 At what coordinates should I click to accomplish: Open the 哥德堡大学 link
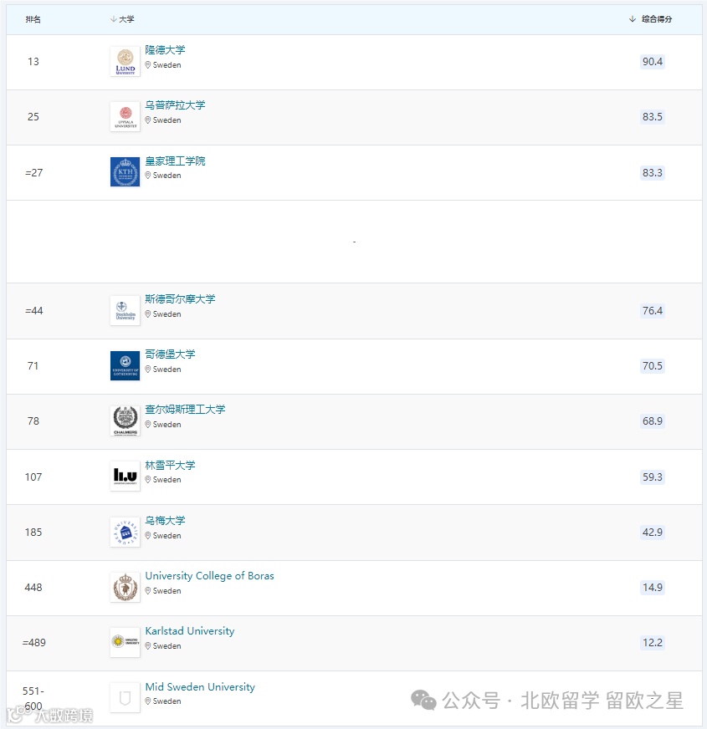point(170,354)
